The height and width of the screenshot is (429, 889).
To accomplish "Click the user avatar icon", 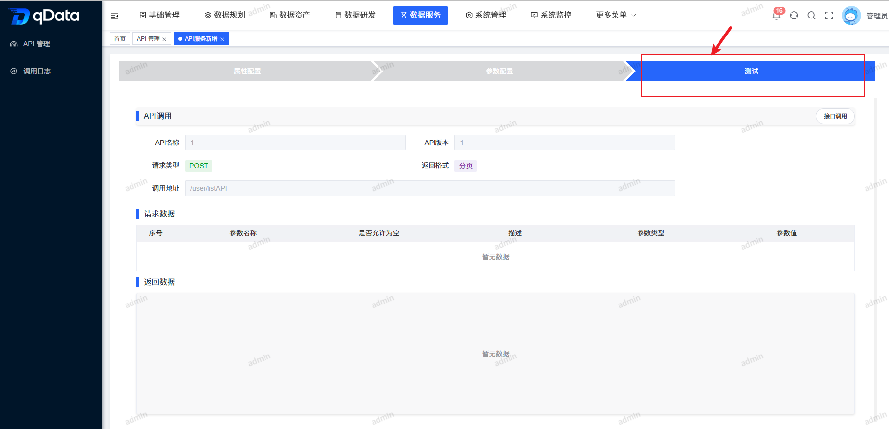I will click(851, 16).
